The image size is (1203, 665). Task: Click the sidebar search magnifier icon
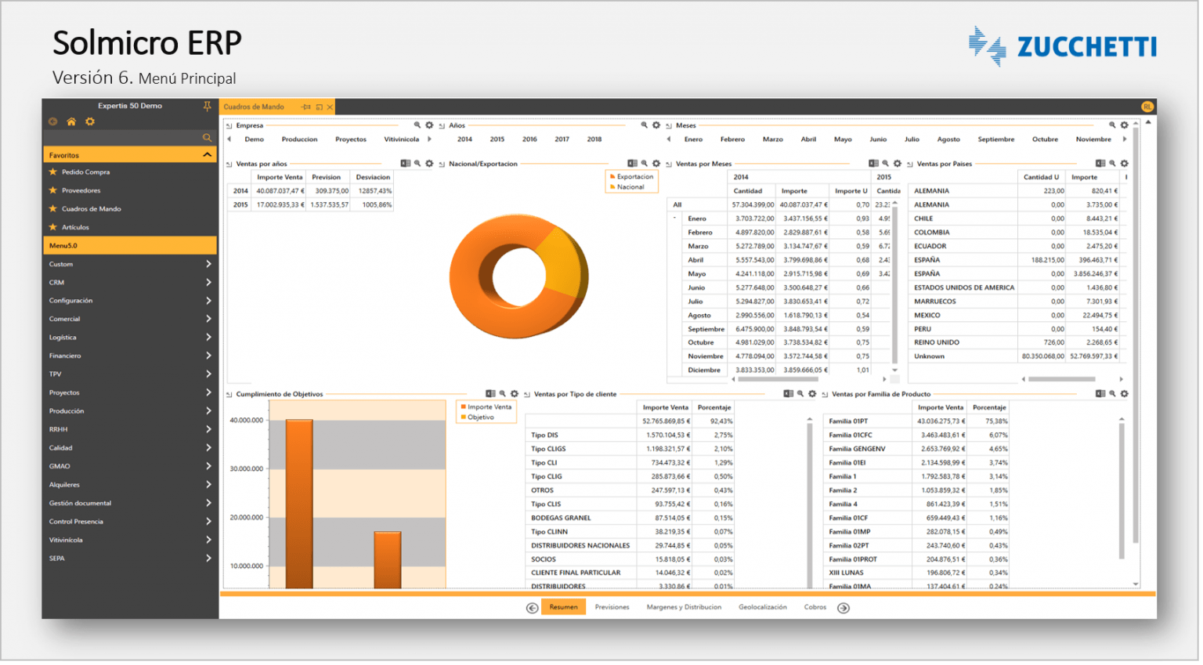tap(208, 139)
